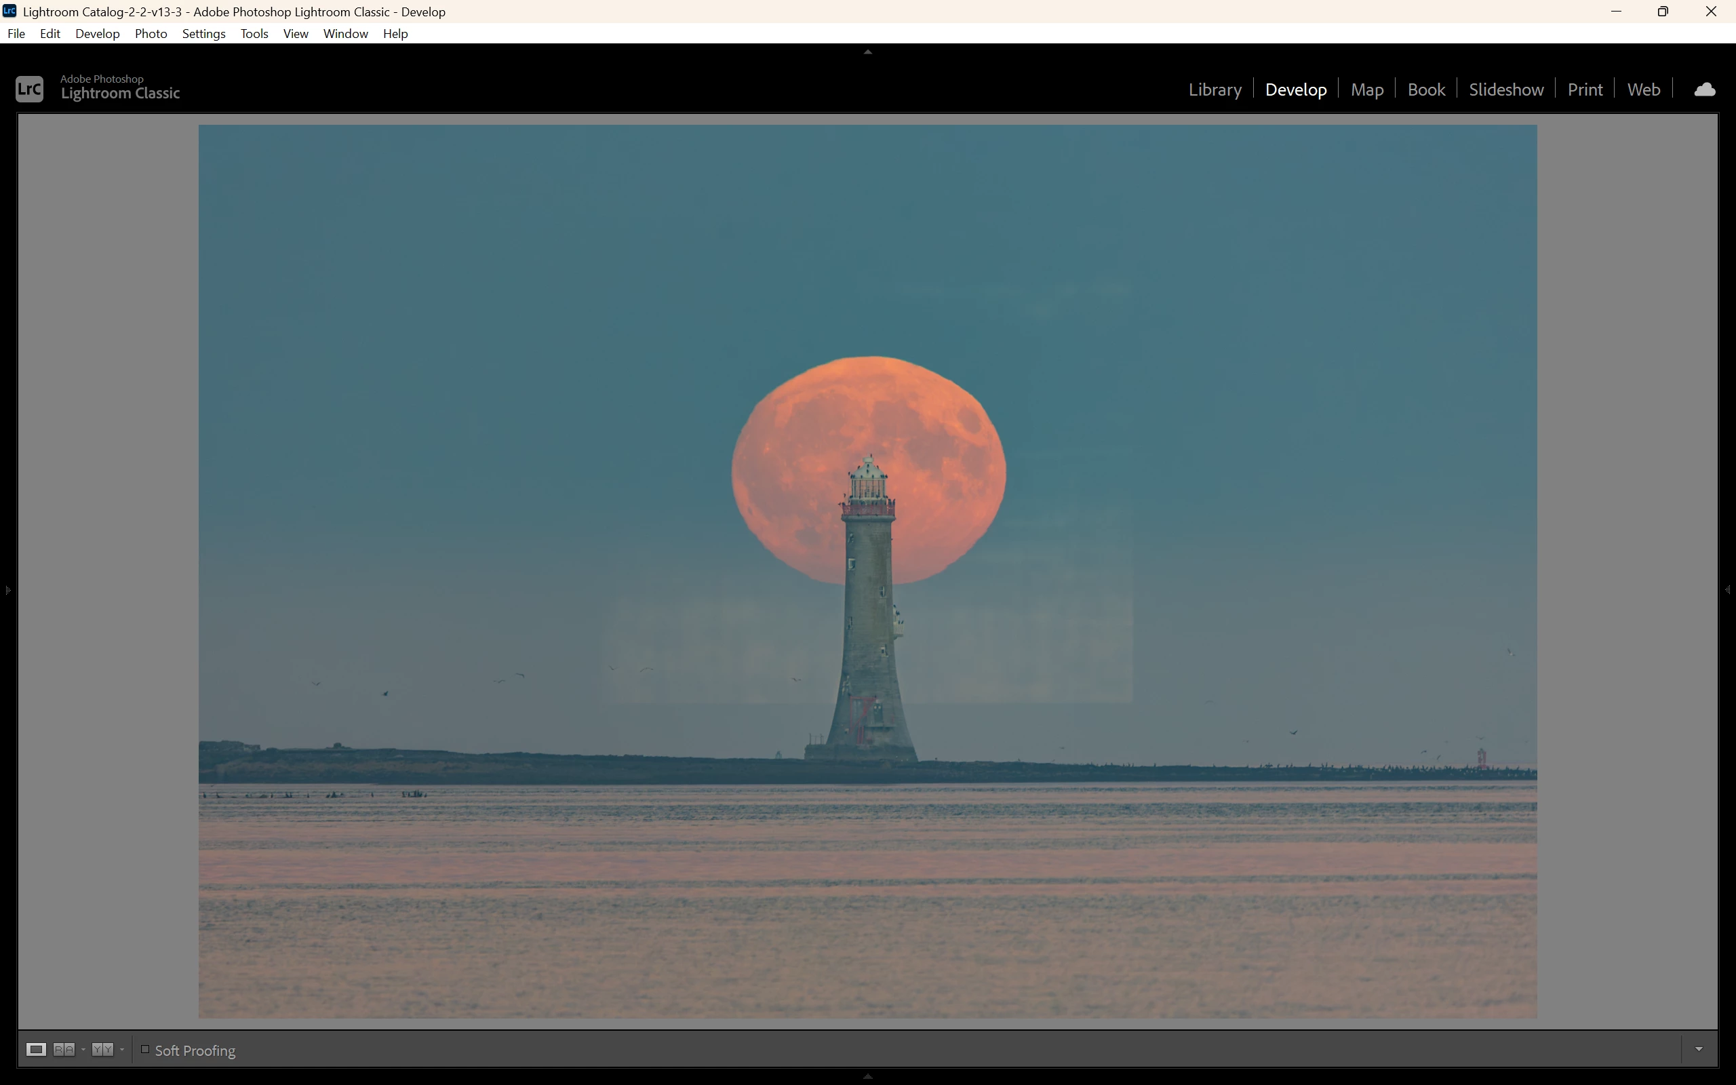1736x1085 pixels.
Task: Toggle Before/After YY view icon
Action: point(102,1050)
